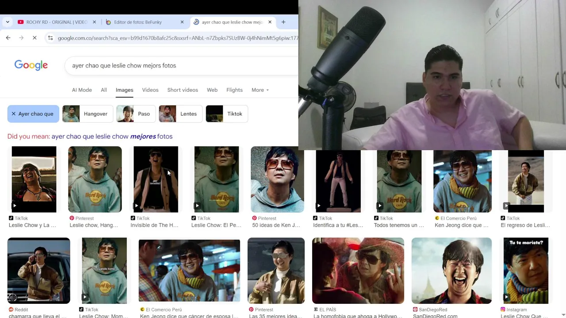566x318 pixels.
Task: Click the browser back arrow
Action: (8, 38)
